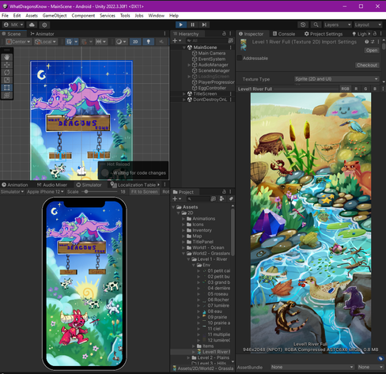Open the Layers dropdown

pyautogui.click(x=338, y=25)
